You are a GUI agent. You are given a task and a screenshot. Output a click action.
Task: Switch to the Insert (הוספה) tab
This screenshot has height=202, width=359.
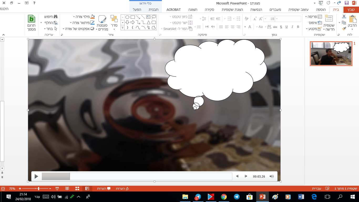(321, 10)
